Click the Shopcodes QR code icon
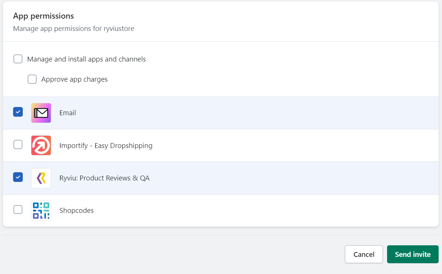442x274 pixels. click(41, 211)
